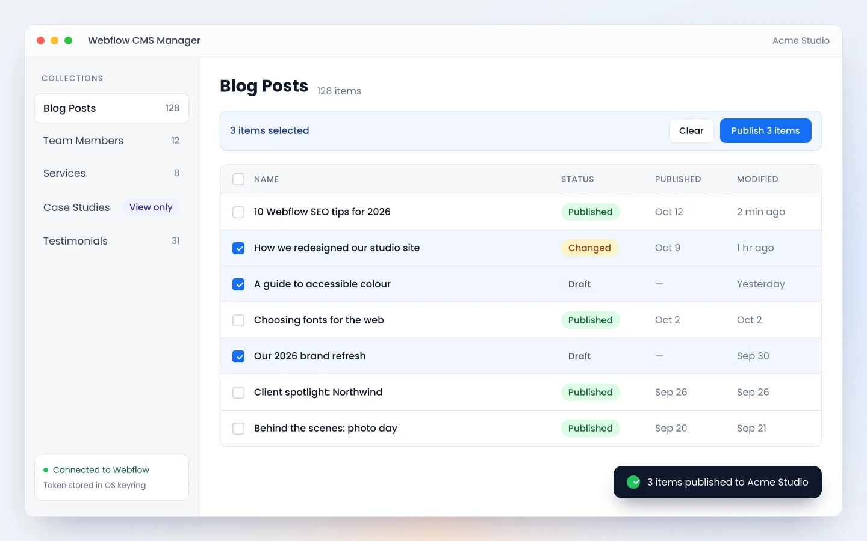This screenshot has height=541, width=867.
Task: Click the Published badge on Choosing fonts row
Action: point(590,320)
